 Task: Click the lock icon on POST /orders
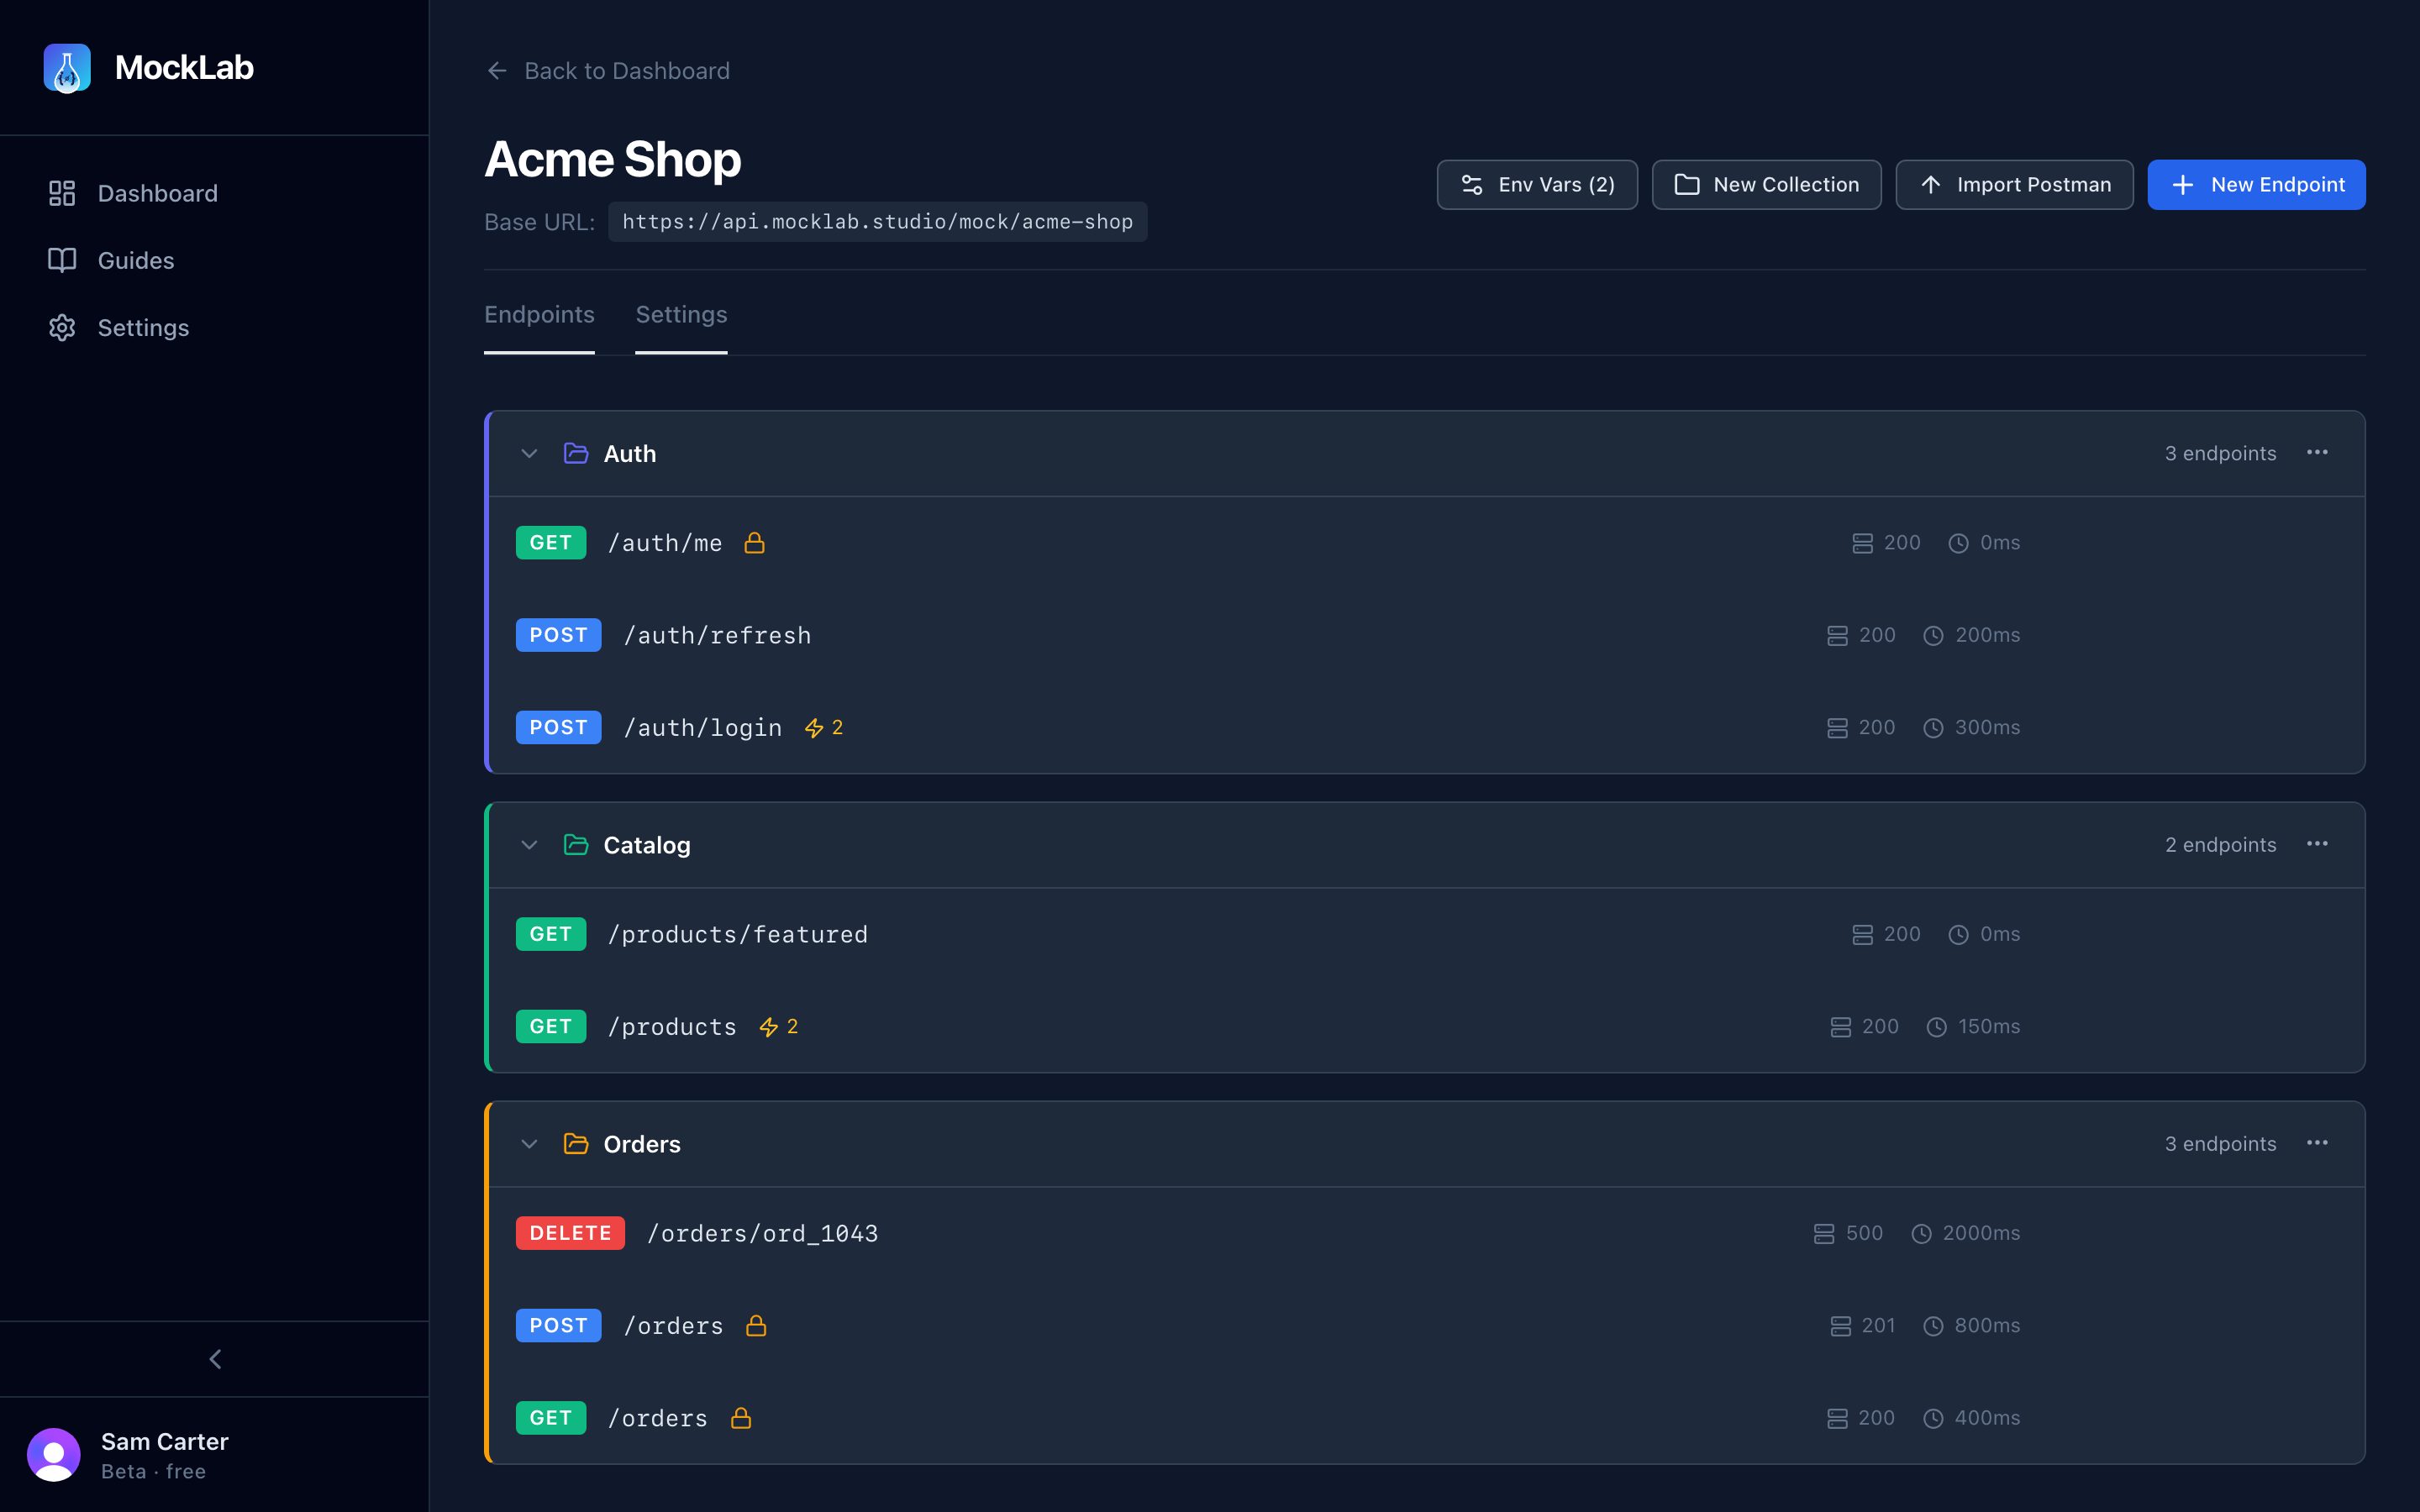757,1326
